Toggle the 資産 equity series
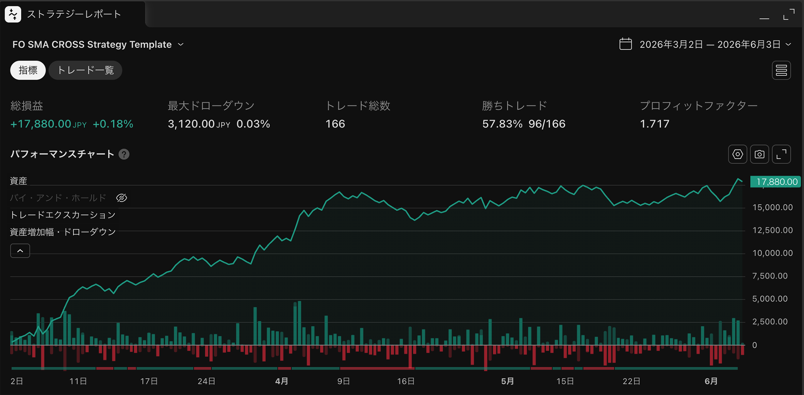Screen dimensions: 804x395 pos(18,181)
